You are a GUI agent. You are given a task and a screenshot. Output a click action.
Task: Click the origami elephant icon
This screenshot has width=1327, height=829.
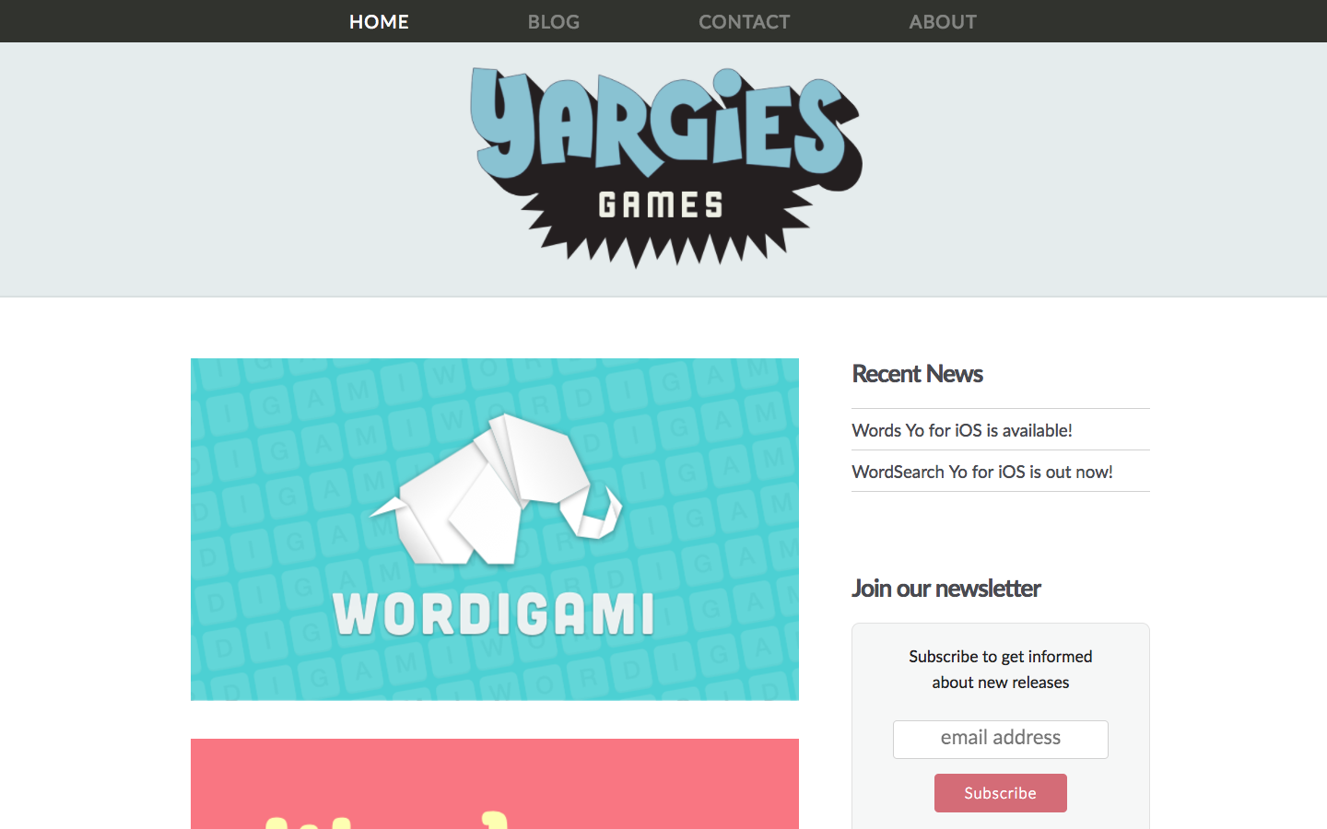497,489
